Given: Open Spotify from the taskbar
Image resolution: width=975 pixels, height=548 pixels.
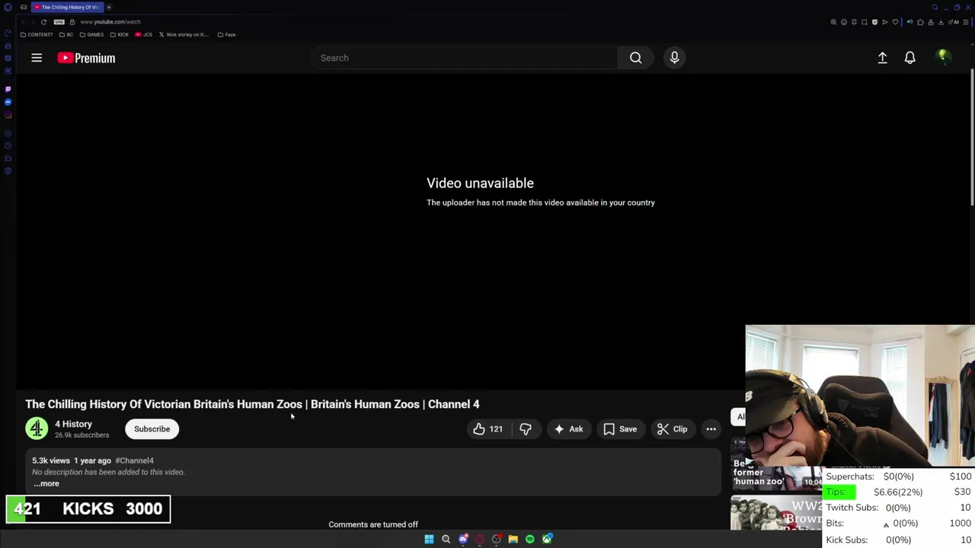Looking at the screenshot, I should 529,539.
